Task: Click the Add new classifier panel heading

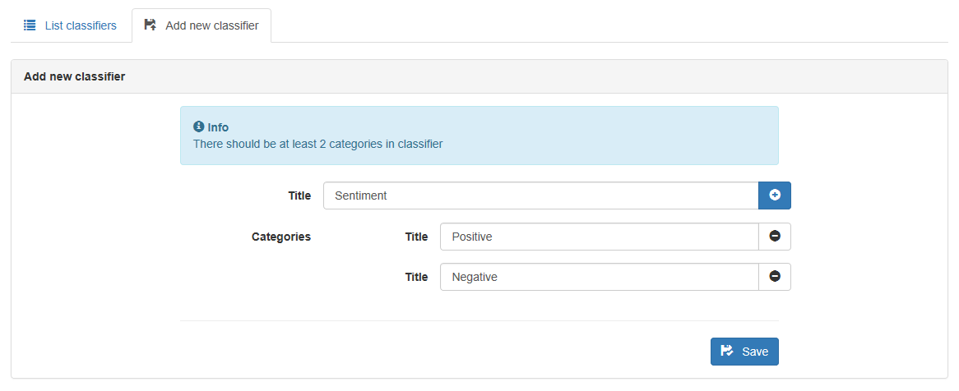Action: click(x=75, y=77)
